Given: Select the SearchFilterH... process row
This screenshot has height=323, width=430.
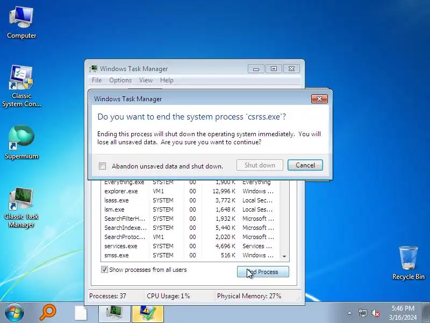Looking at the screenshot, I should pos(191,219).
